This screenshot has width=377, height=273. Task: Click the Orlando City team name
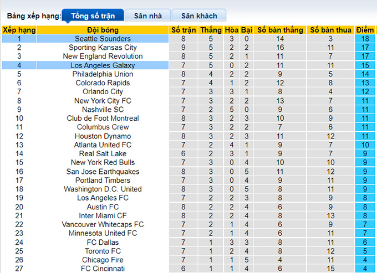[103, 92]
